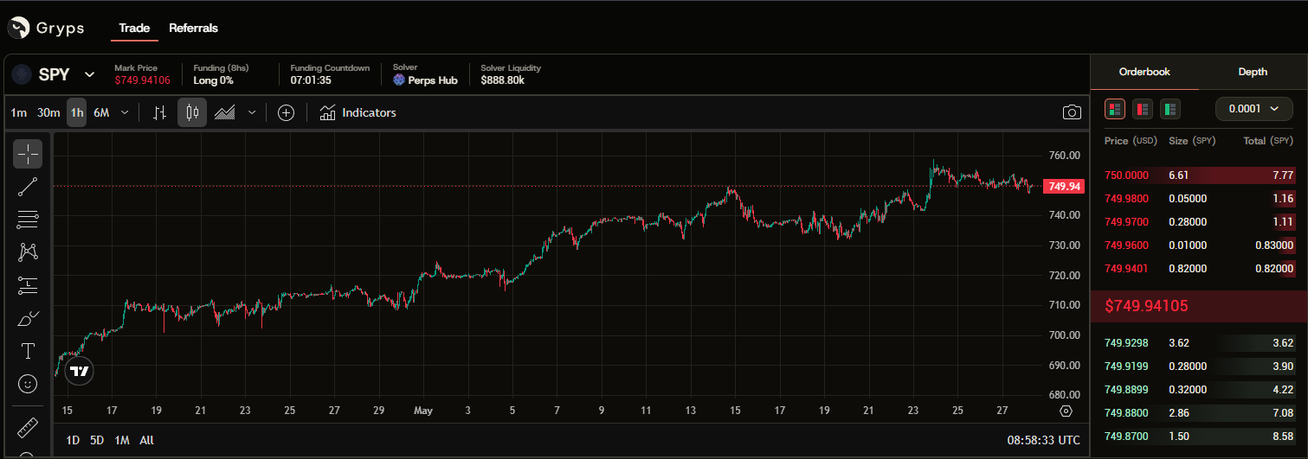Open the emoji icons tool
Image resolution: width=1308 pixels, height=459 pixels.
(28, 383)
